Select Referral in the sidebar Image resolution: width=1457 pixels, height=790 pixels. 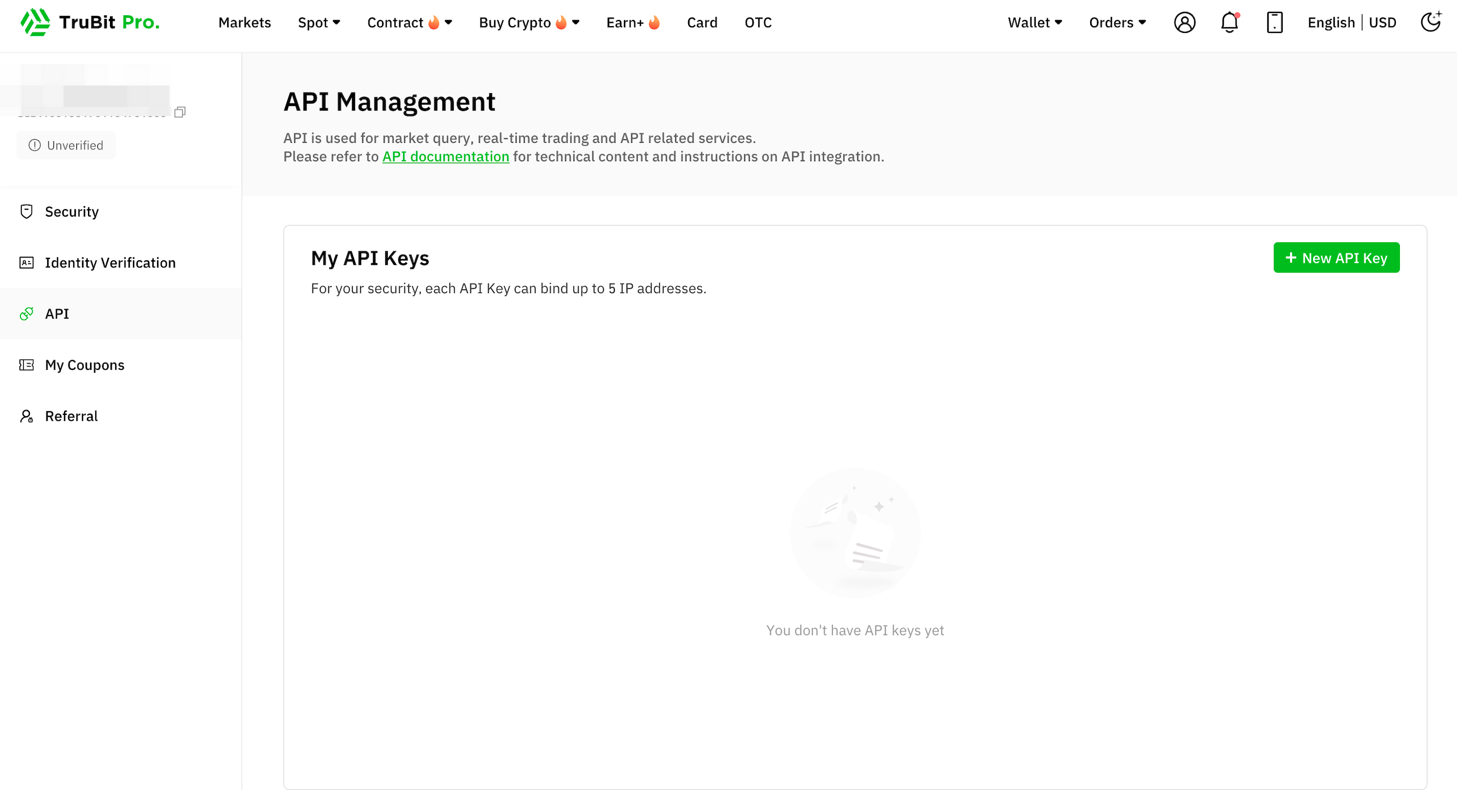(71, 416)
